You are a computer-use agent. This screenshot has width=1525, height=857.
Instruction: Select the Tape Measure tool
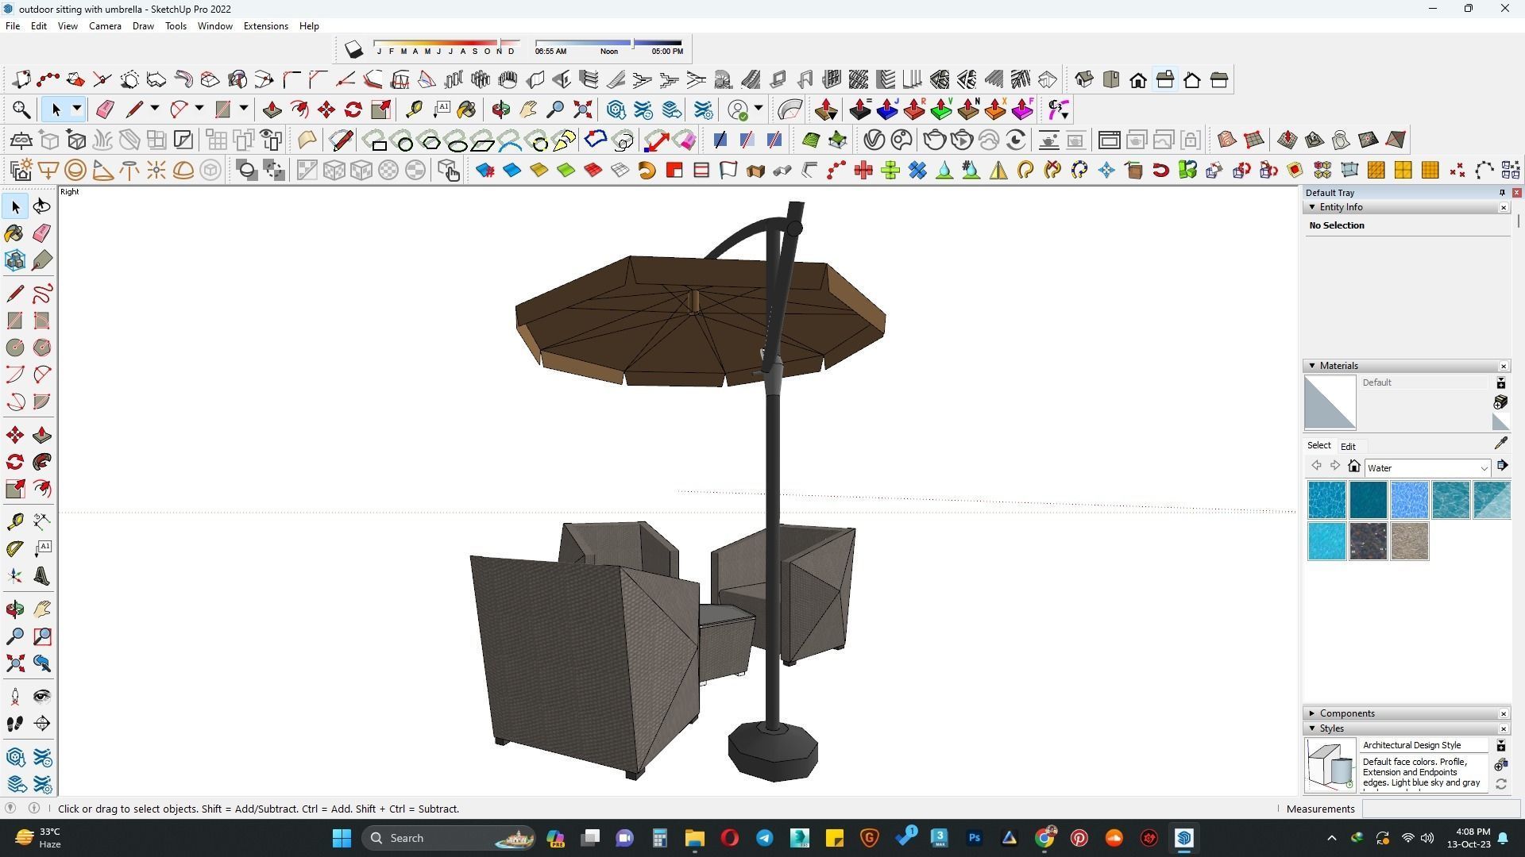[x=15, y=521]
